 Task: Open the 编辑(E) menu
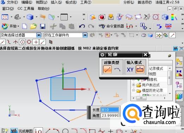27,2
